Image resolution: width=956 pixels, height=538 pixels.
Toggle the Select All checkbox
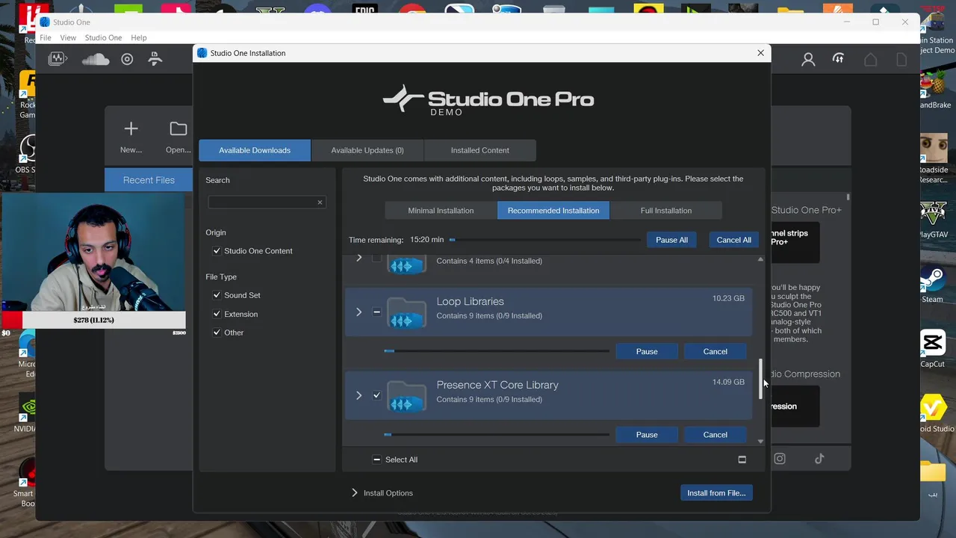376,460
